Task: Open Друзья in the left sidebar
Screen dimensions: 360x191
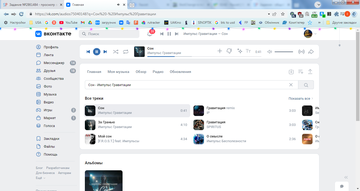Action: click(56, 71)
